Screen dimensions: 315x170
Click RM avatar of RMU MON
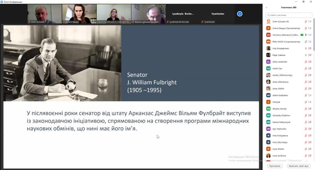269,42
